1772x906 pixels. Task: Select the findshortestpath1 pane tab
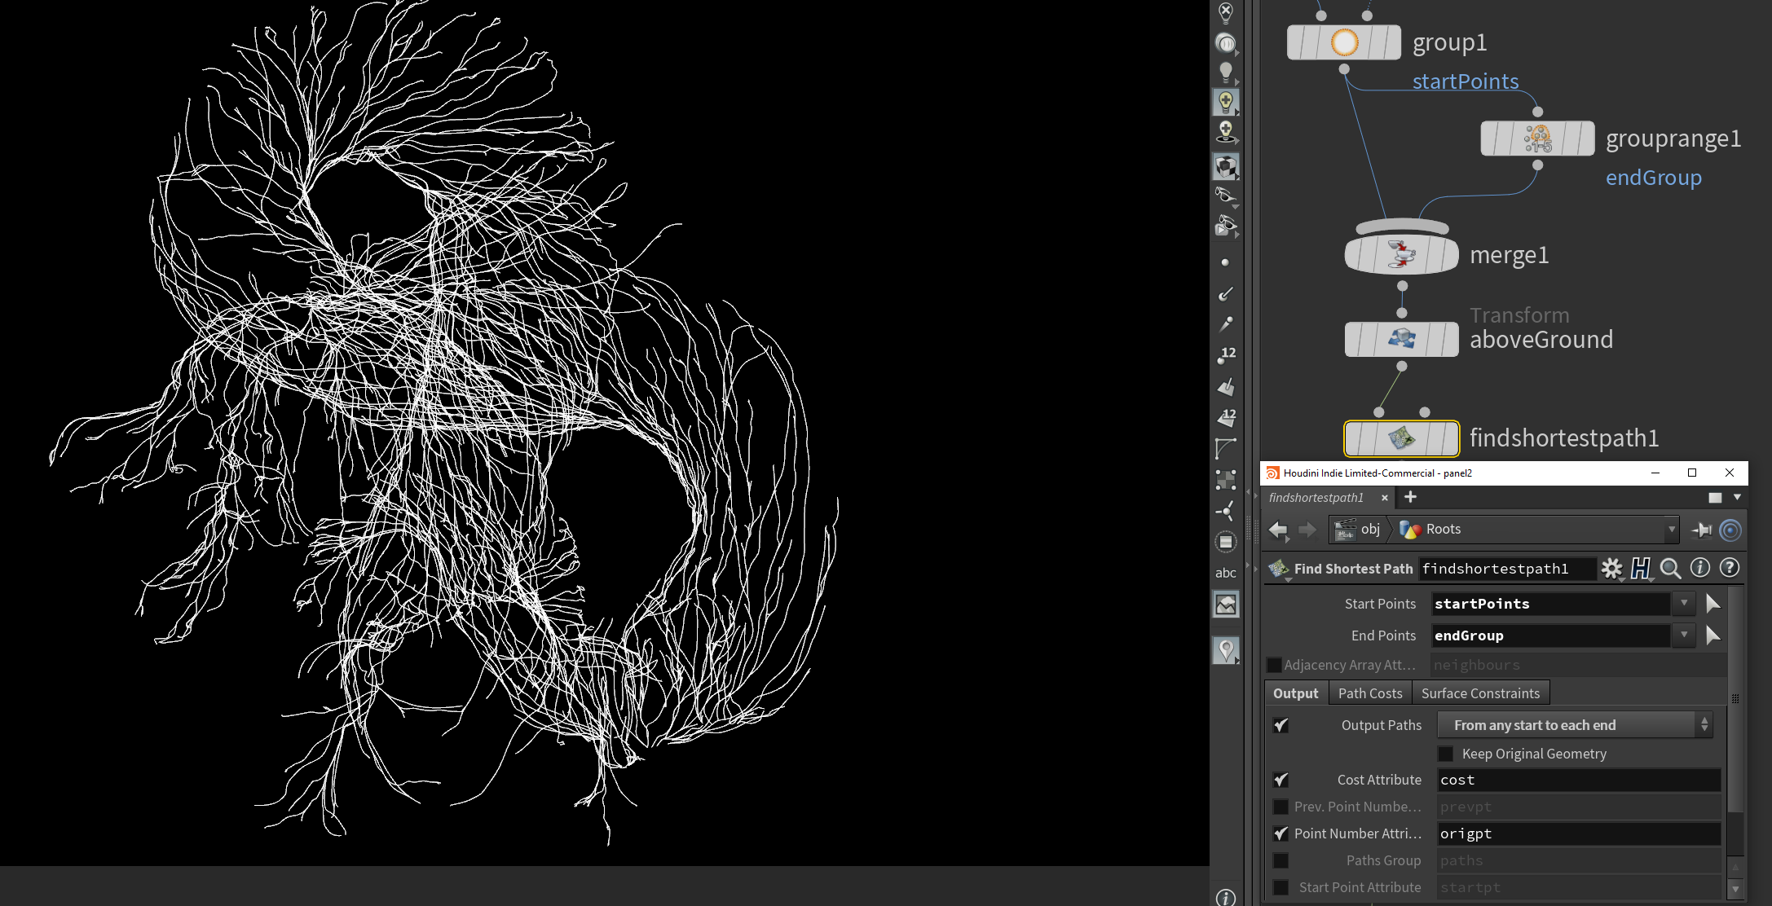point(1316,498)
